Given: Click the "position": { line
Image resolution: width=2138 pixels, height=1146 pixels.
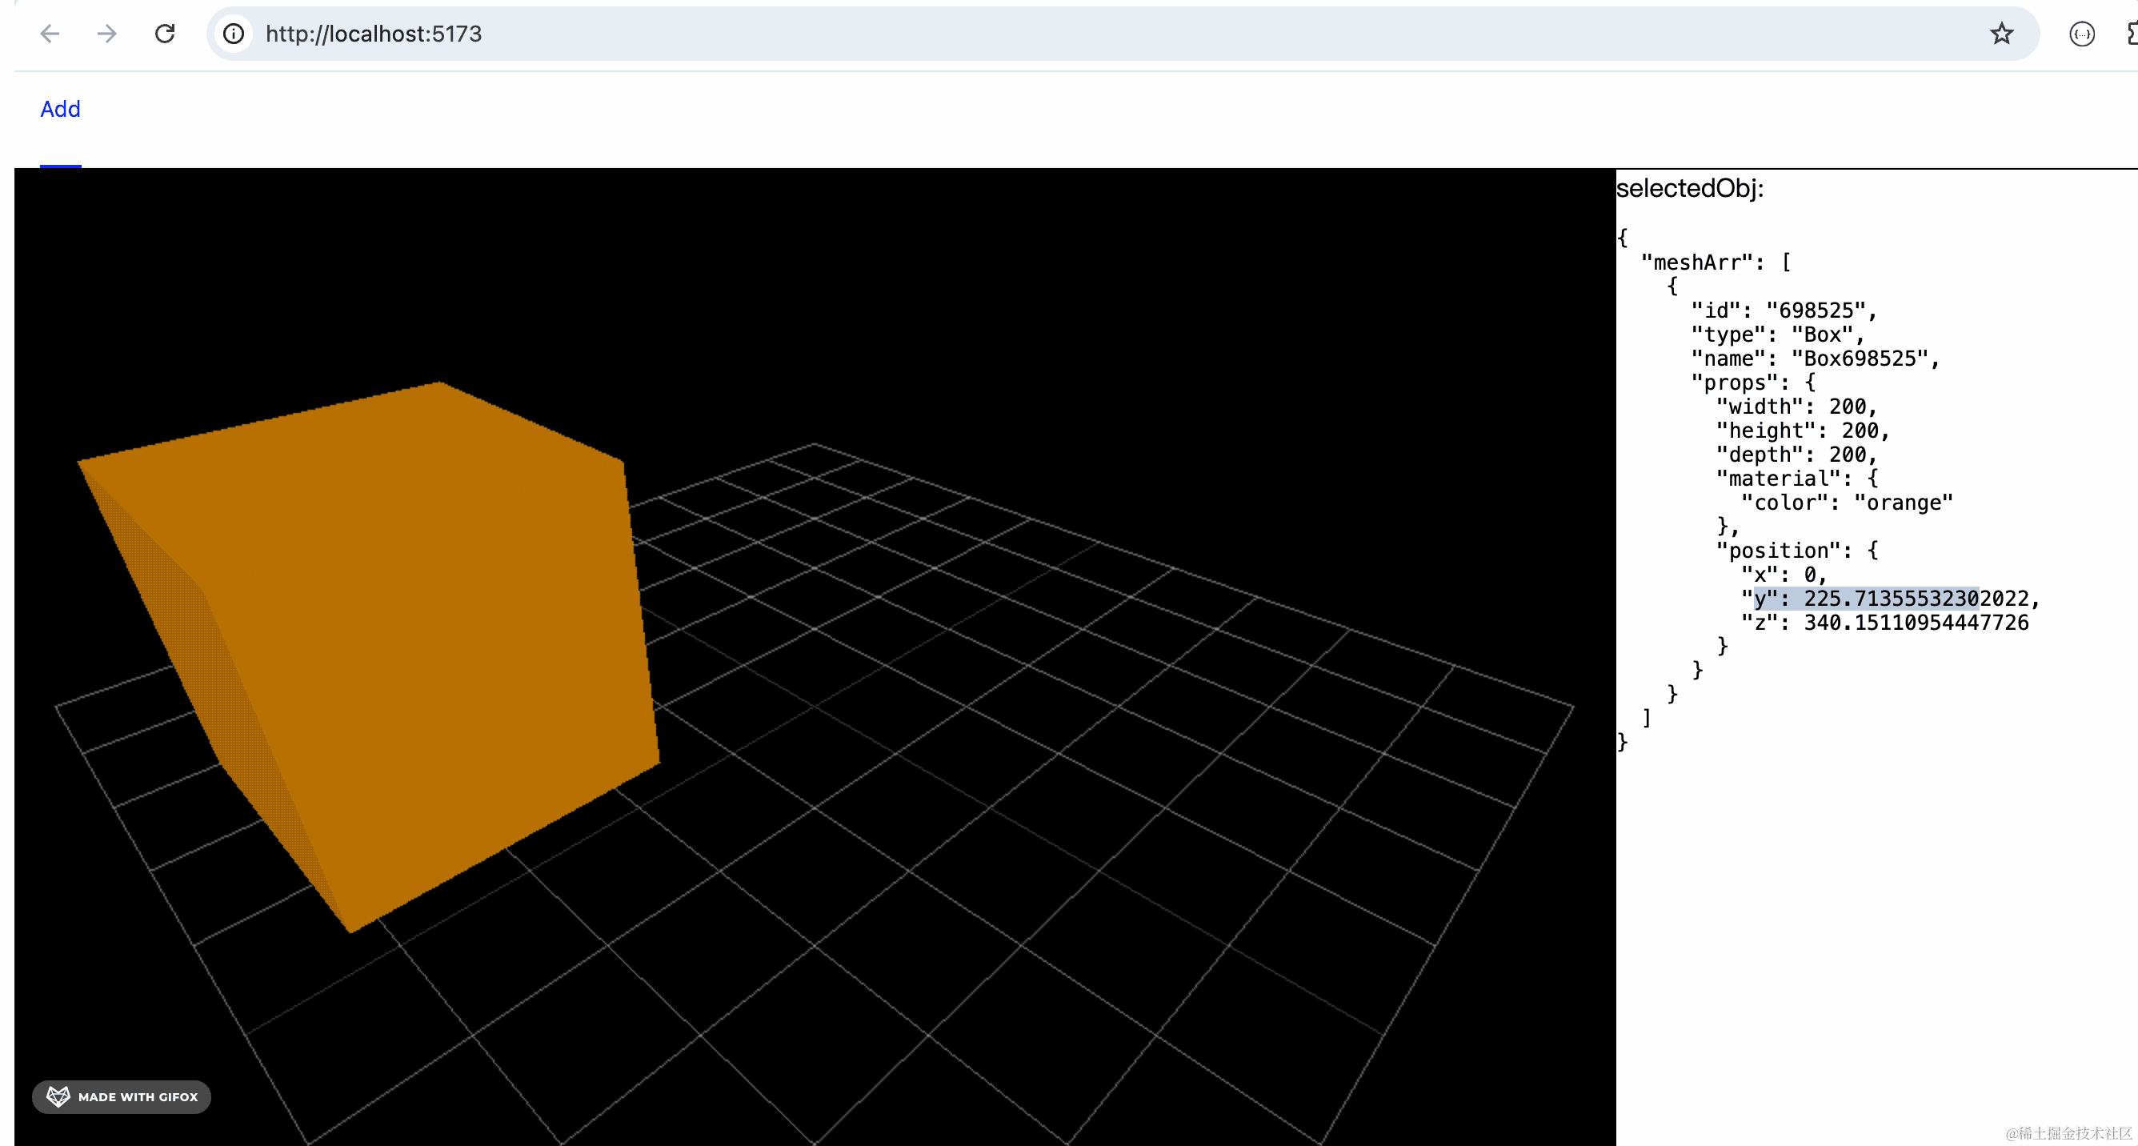Looking at the screenshot, I should [1797, 551].
